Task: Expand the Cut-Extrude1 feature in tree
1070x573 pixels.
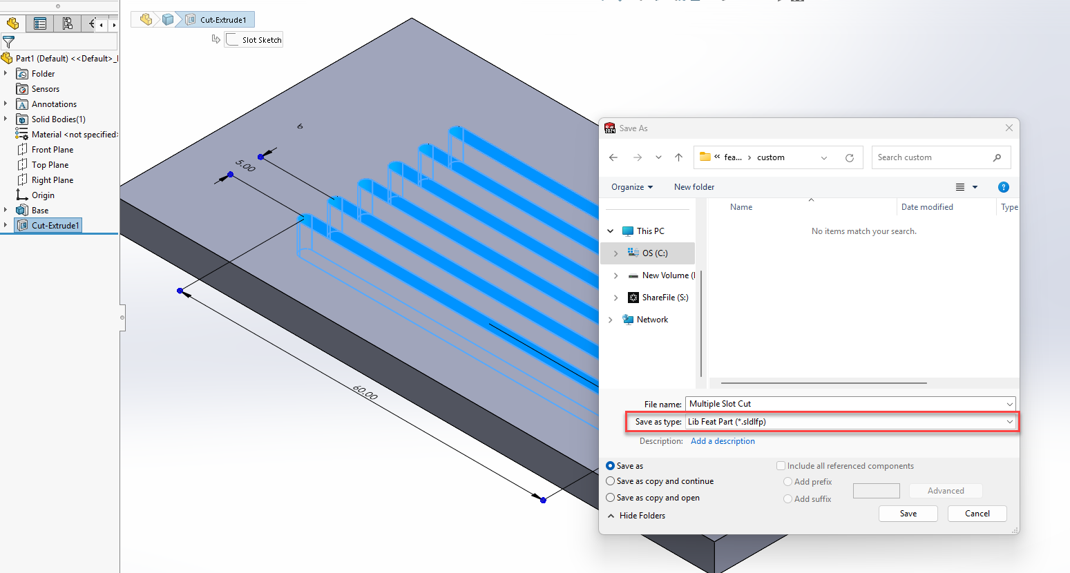Action: tap(6, 226)
